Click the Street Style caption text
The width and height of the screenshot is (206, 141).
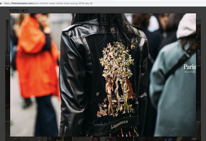pyautogui.click(x=190, y=72)
